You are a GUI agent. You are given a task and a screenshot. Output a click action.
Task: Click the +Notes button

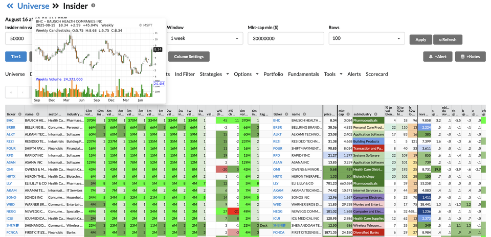click(x=471, y=57)
